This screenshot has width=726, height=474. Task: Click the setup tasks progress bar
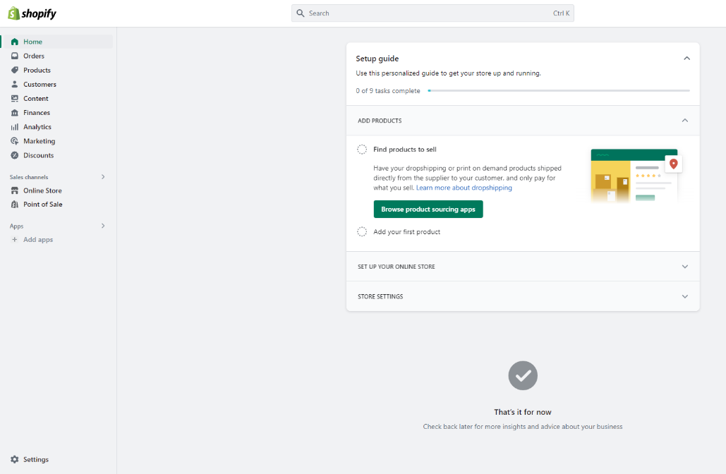[x=559, y=91]
